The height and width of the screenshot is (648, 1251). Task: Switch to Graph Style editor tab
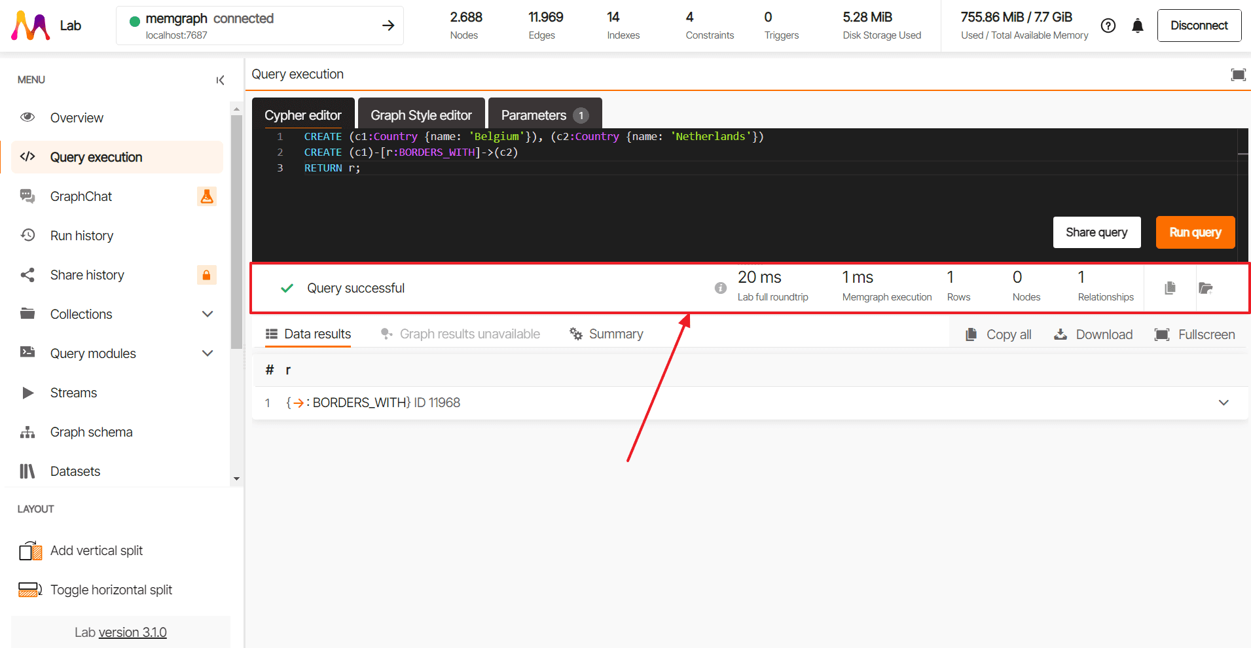[x=421, y=115]
